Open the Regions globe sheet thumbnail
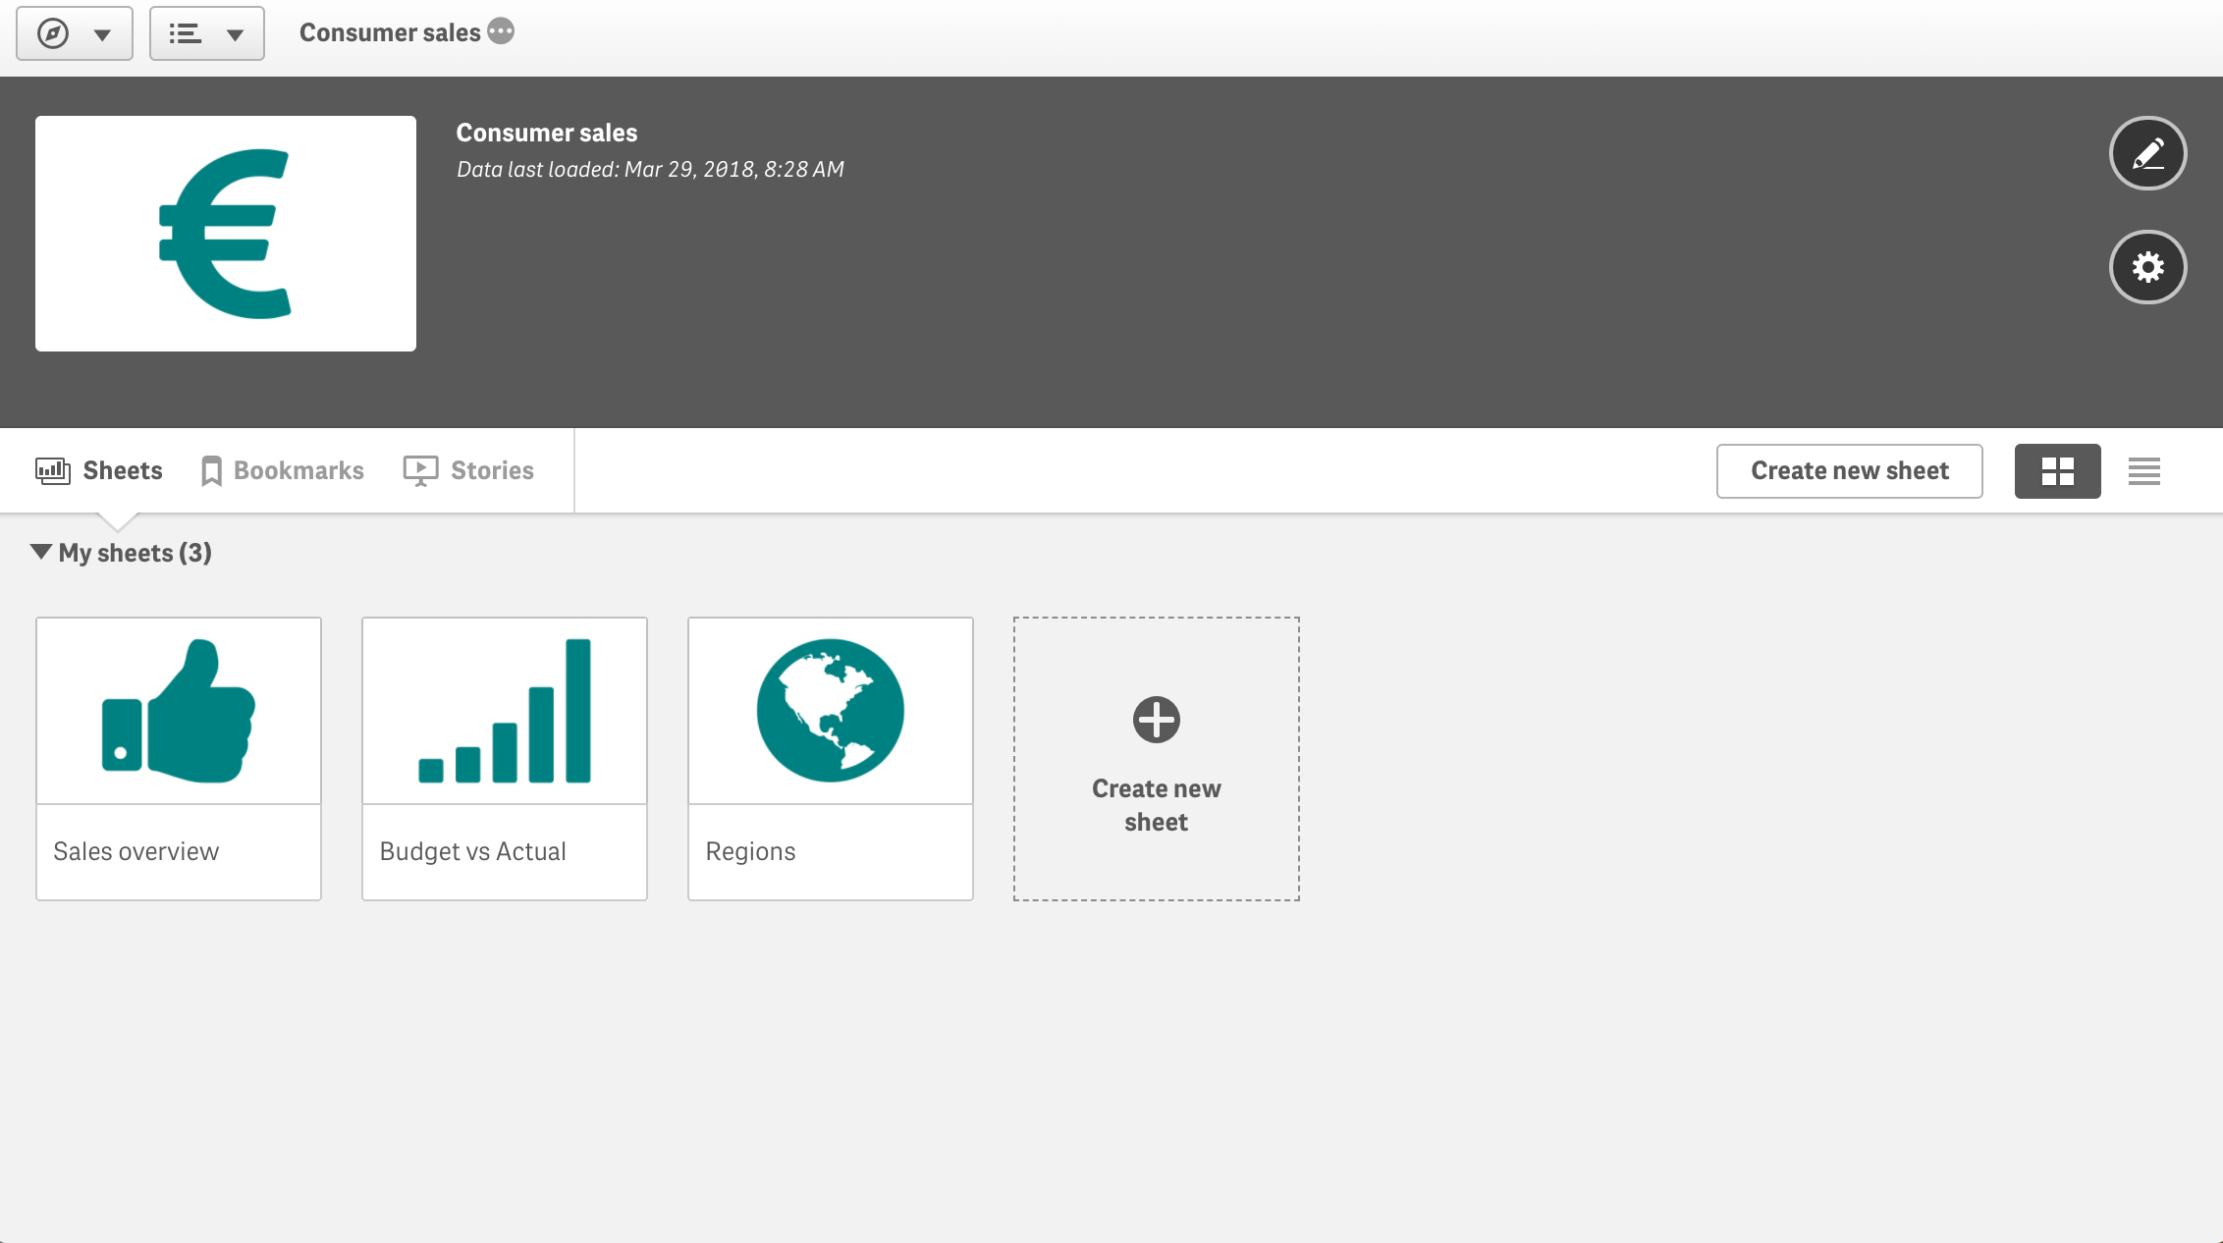Screen dimensions: 2223x1243 831,711
